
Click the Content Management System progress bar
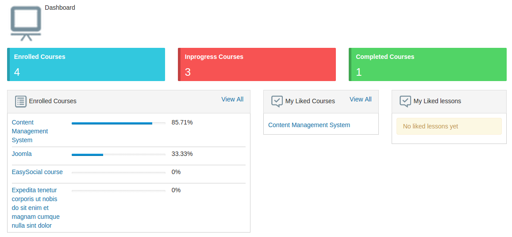118,123
